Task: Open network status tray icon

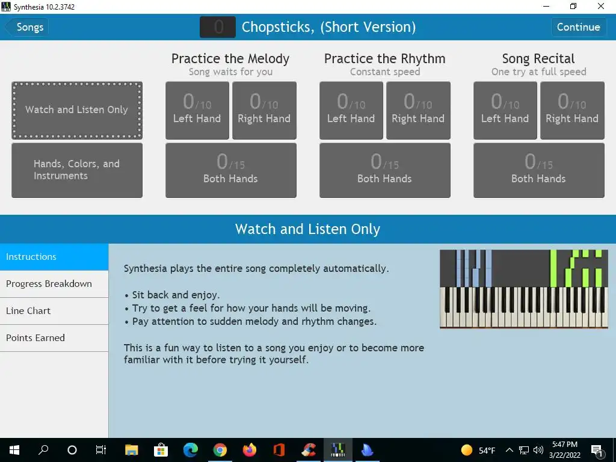Action: pos(524,450)
